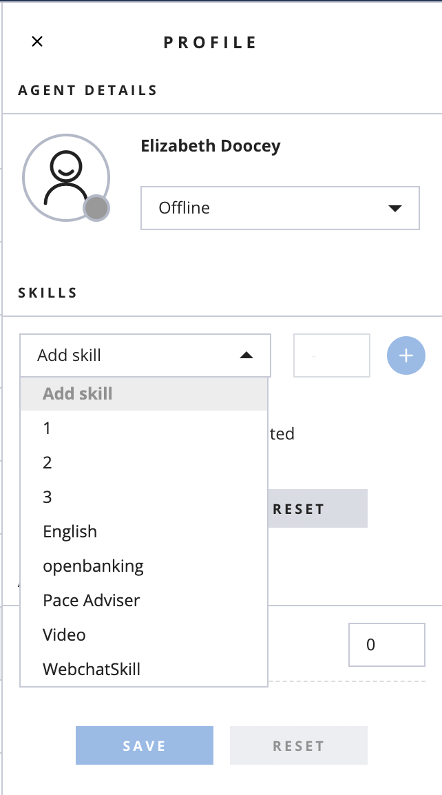Click the SAVE button
Screen dimensions: 442x795
point(145,745)
